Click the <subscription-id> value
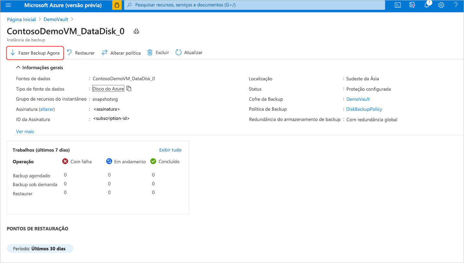Screen dimensions: 464x263 [111, 119]
